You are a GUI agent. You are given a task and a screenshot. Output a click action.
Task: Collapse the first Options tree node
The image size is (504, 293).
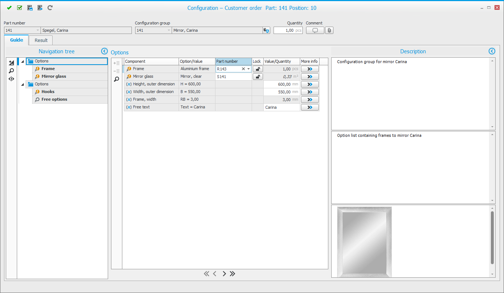point(23,61)
